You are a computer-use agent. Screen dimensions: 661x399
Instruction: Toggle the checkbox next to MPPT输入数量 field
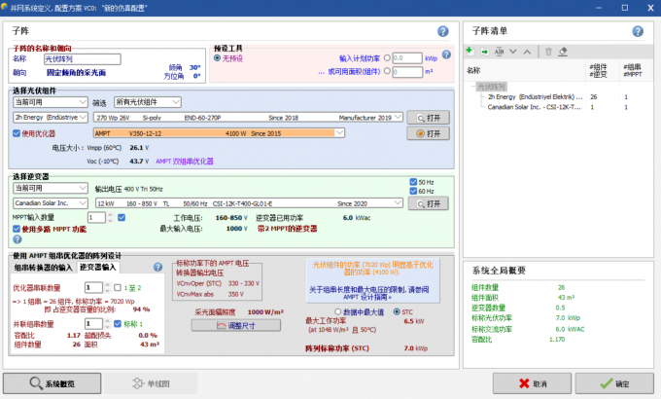pos(122,217)
